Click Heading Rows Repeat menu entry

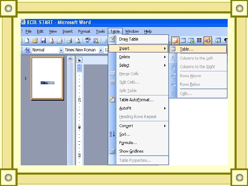[138, 117]
